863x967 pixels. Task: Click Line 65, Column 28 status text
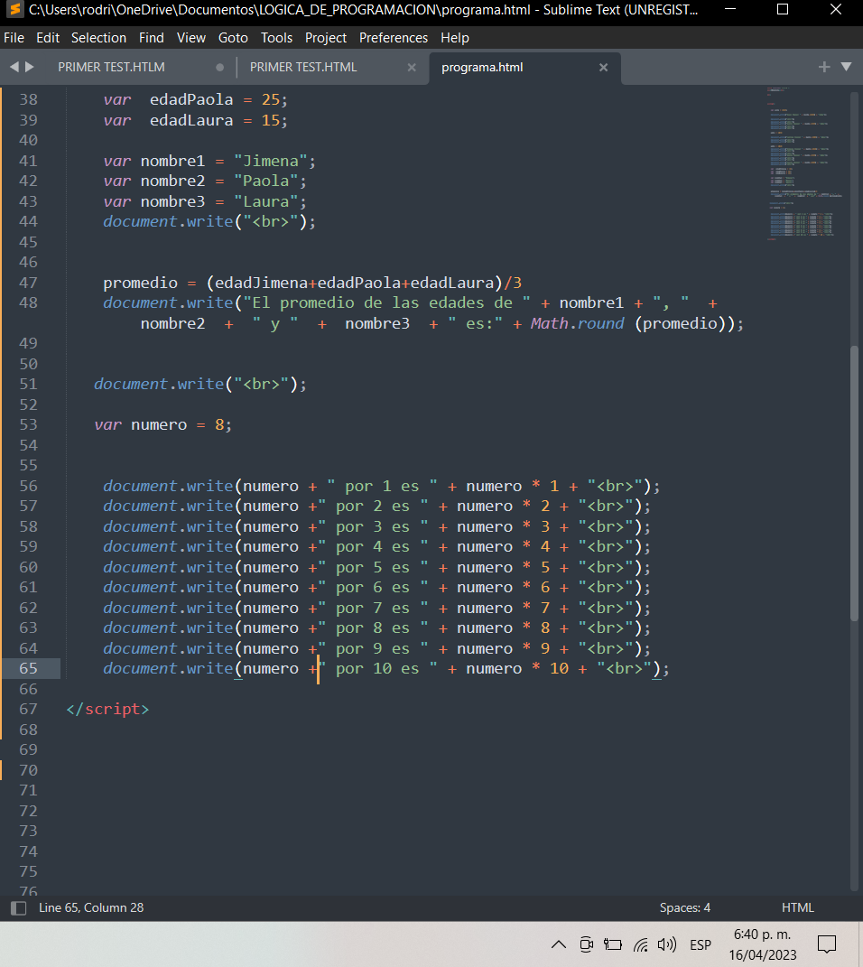(x=91, y=907)
